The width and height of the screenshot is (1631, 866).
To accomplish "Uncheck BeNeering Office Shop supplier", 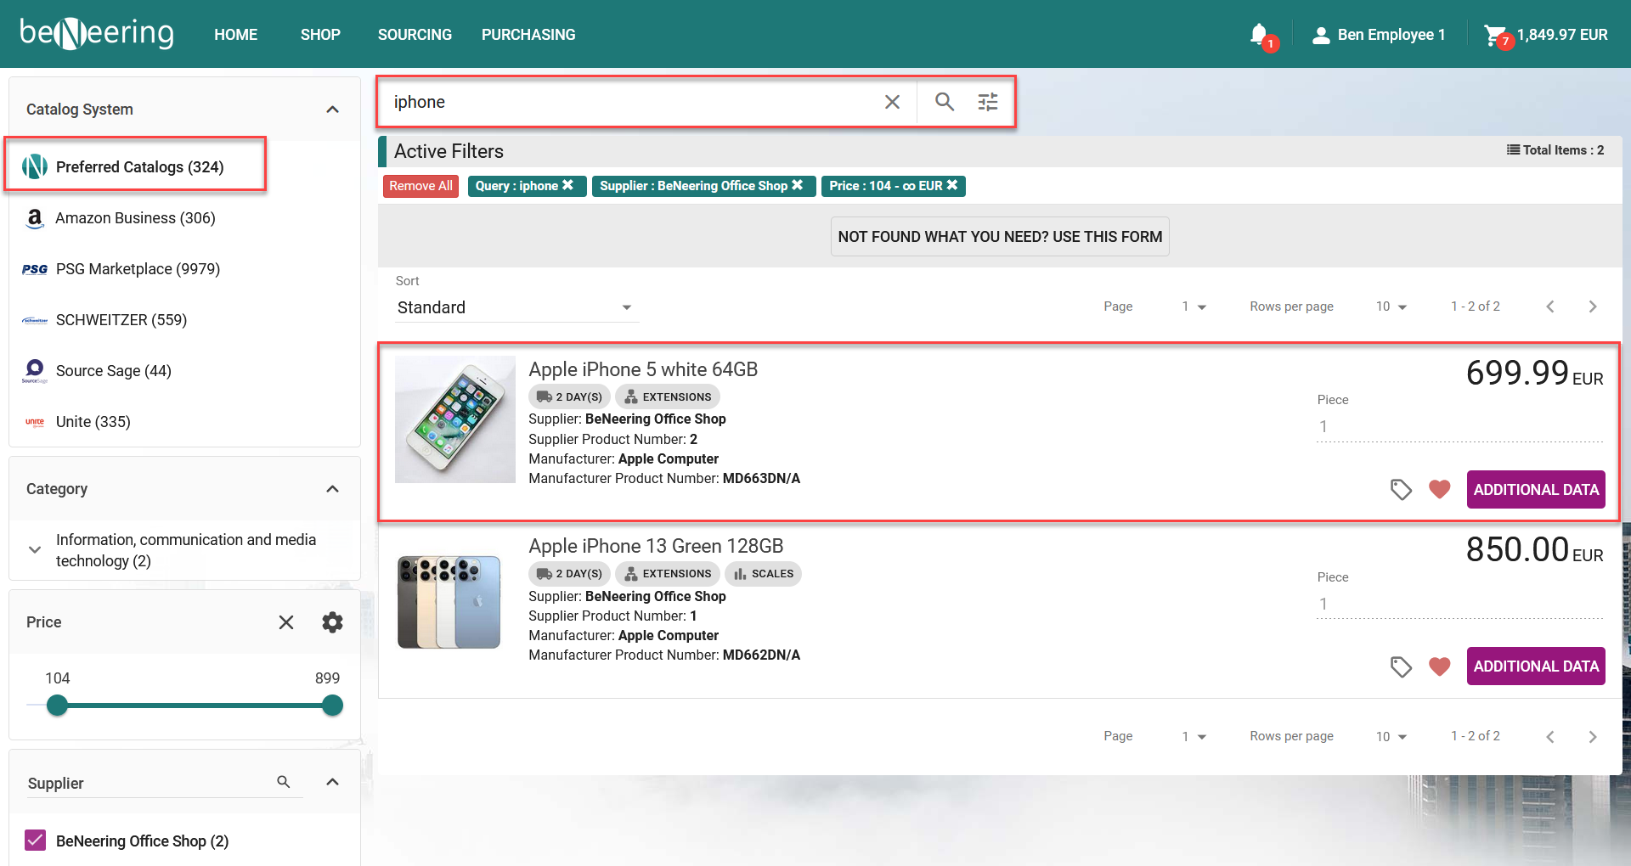I will point(36,841).
